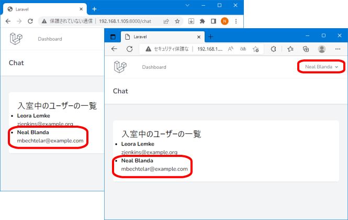
Task: Open the orange N profile avatar in Chrome
Action: point(224,21)
